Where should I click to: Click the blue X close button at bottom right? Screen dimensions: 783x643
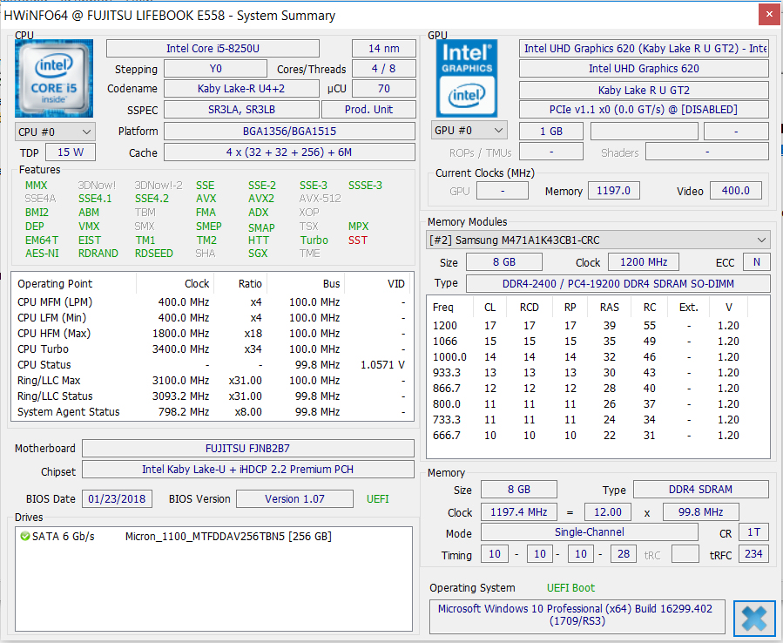click(x=754, y=619)
